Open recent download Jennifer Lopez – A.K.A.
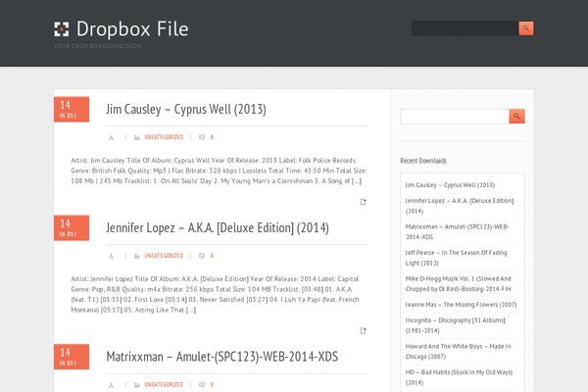Image resolution: width=588 pixels, height=392 pixels. click(460, 206)
